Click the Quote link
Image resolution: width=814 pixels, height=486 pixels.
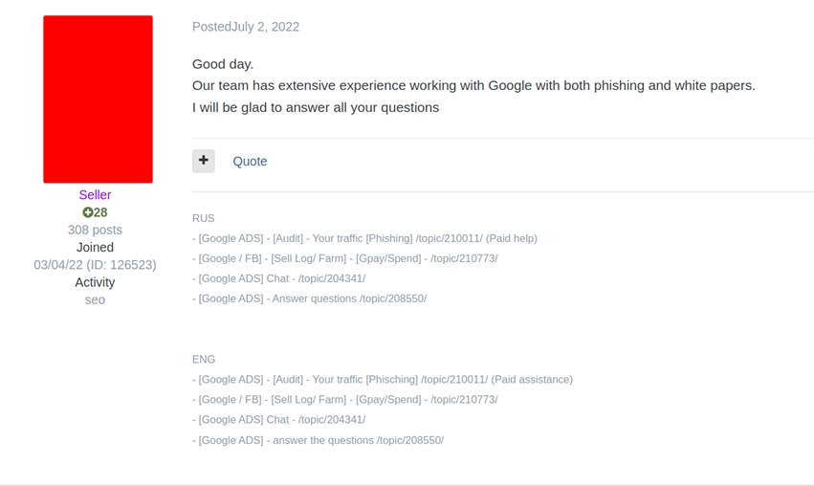click(x=250, y=162)
